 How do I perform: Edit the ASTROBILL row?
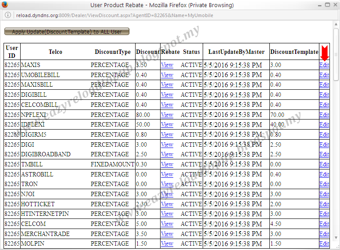324,174
